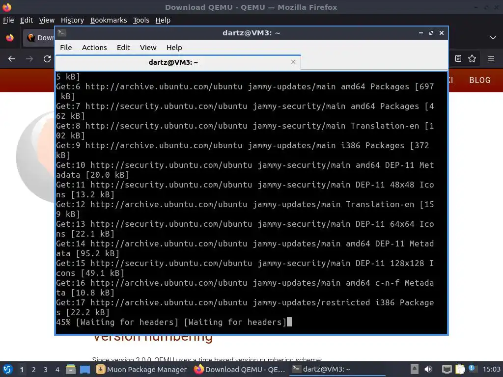Viewport: 503px width, 377px height.
Task: Select the dartz@VM3 terminal tab
Action: [178, 62]
